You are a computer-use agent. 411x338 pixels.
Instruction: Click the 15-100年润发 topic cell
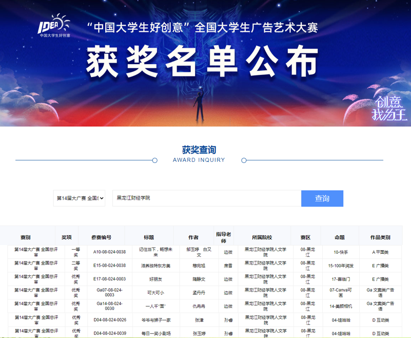tap(340, 266)
